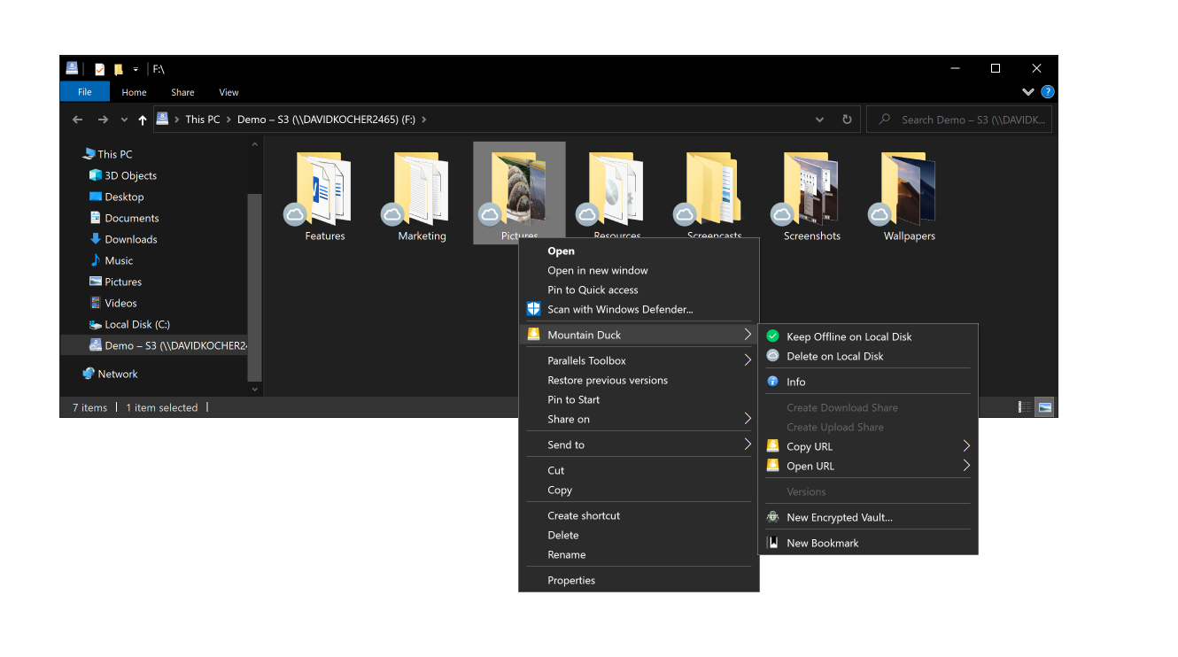The height and width of the screenshot is (657, 1178).
Task: Click Rename in the context menu
Action: click(566, 554)
